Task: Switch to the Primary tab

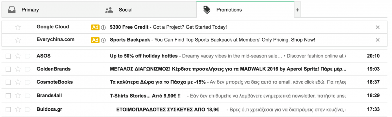Action: tap(50, 10)
